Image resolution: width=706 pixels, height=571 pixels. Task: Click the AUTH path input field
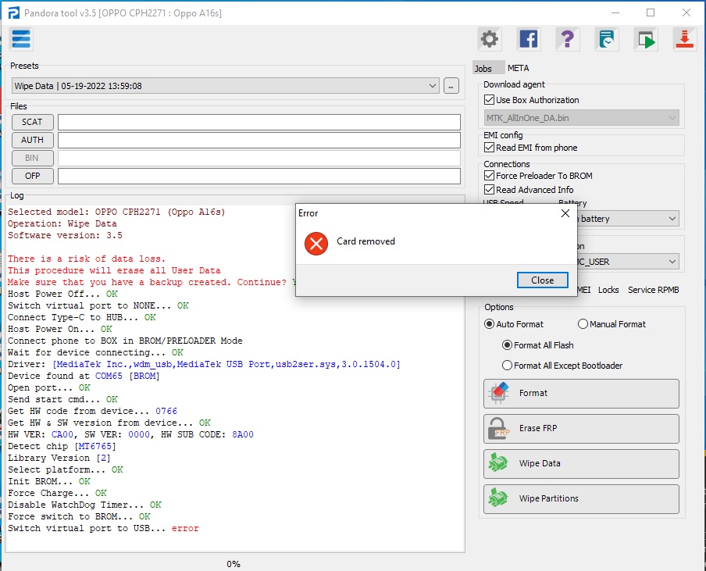click(x=259, y=140)
